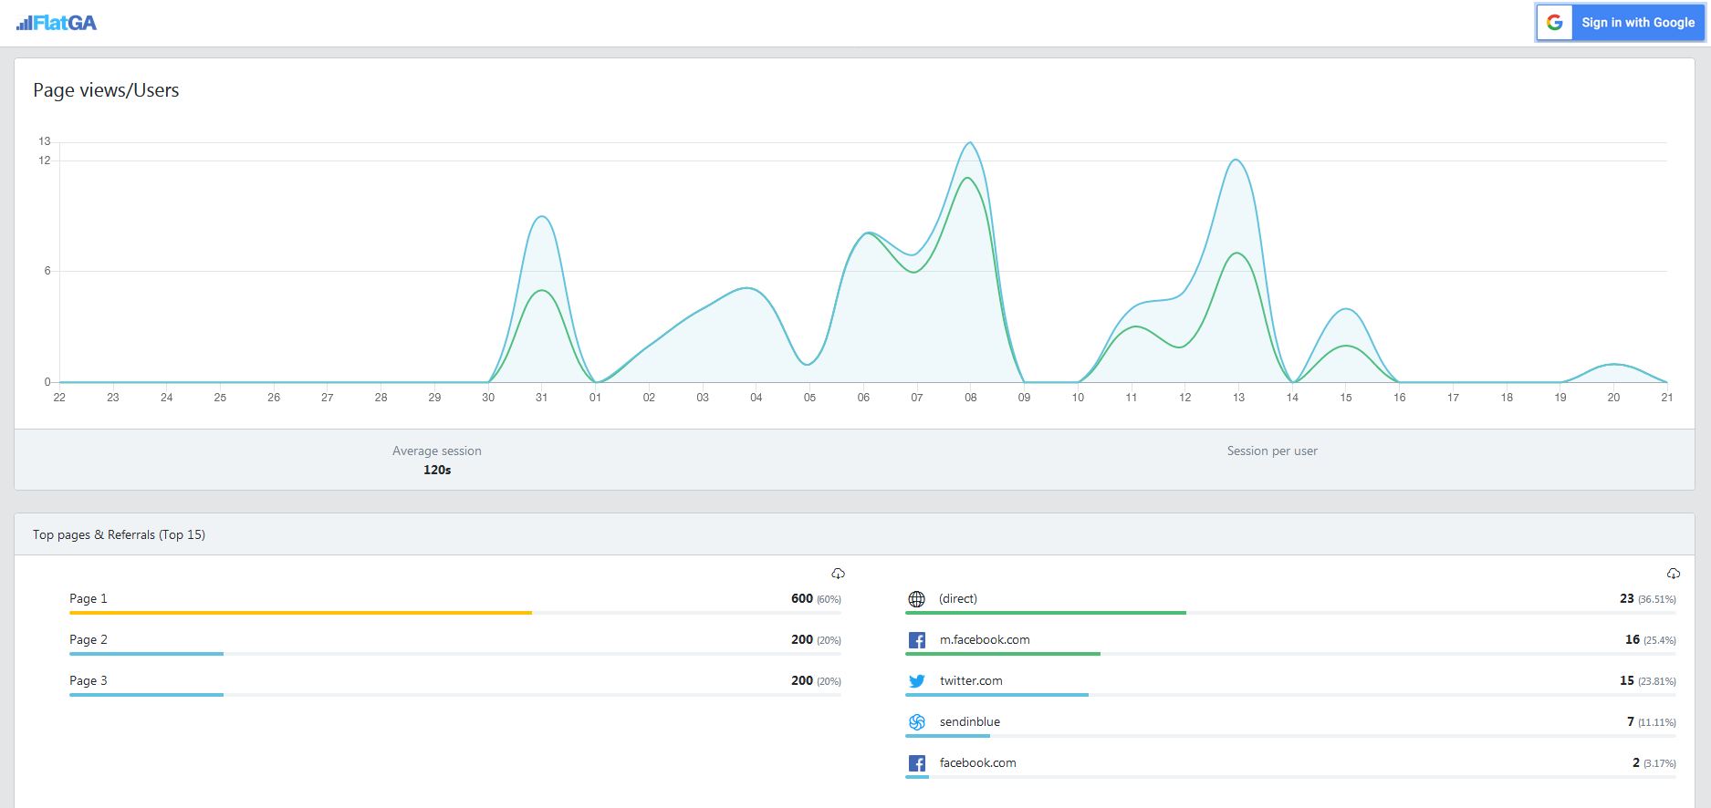Click the chart peak at date 31
Viewport: 1711px width, 808px height.
(x=542, y=217)
